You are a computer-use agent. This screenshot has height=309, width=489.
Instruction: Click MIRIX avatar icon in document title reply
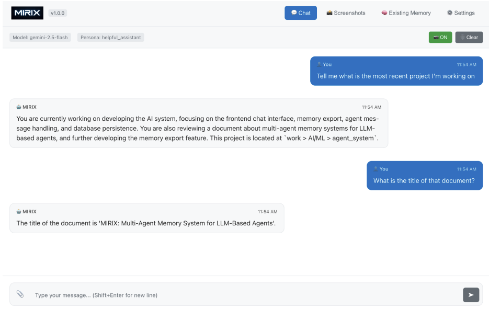pos(19,212)
